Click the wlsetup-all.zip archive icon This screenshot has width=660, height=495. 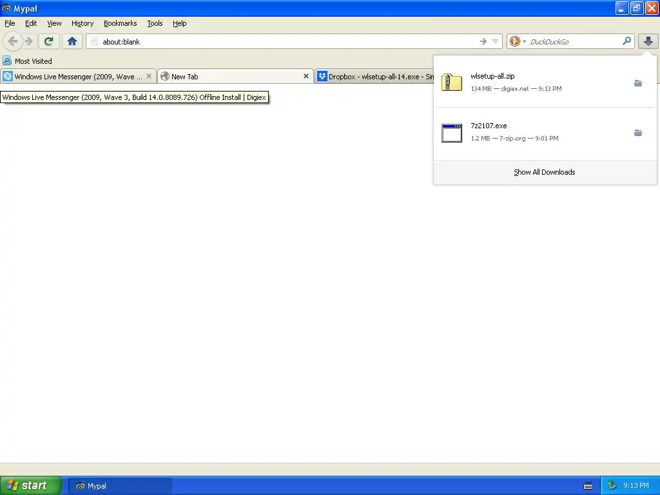tap(452, 82)
